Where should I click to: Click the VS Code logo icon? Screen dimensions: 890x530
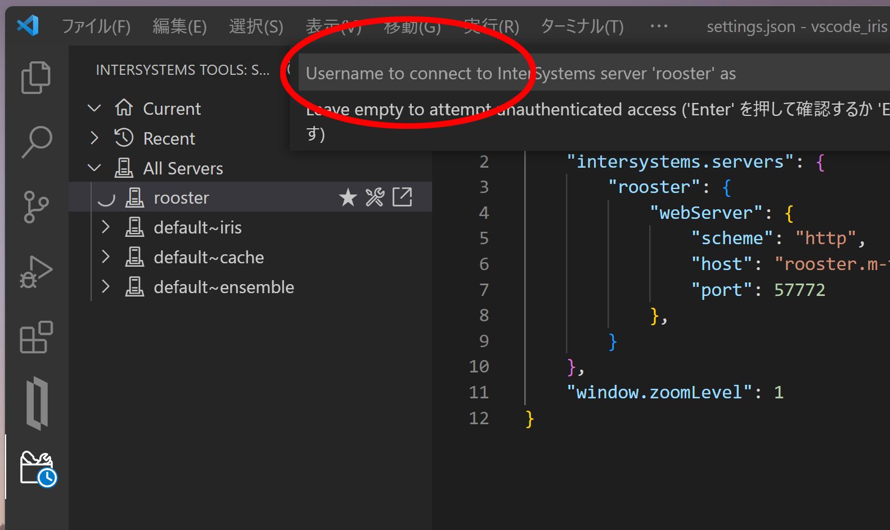28,26
